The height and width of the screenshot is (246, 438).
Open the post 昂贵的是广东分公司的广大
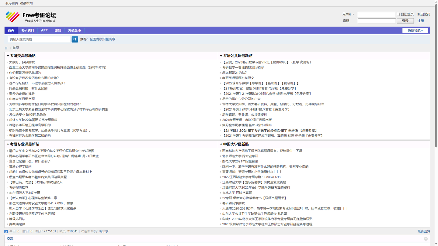(242, 99)
